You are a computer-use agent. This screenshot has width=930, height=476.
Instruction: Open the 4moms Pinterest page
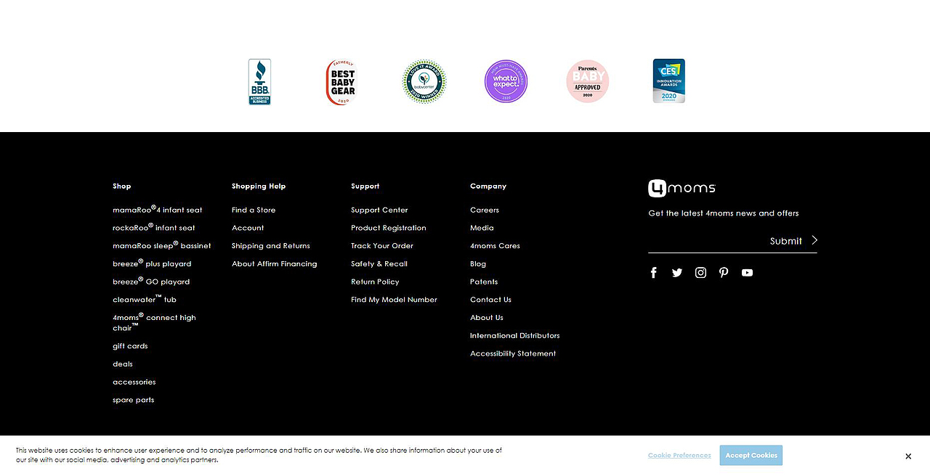[x=724, y=273]
